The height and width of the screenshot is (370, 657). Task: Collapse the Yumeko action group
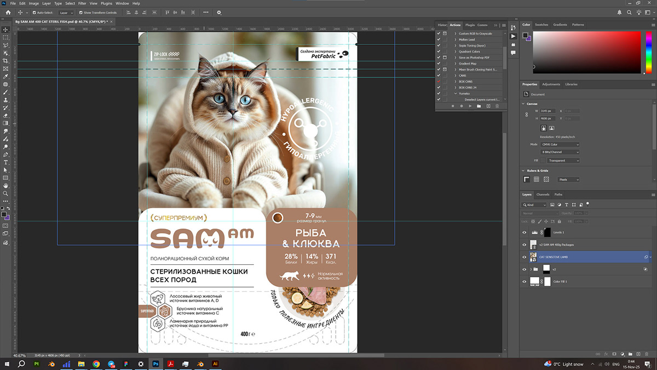click(x=456, y=94)
